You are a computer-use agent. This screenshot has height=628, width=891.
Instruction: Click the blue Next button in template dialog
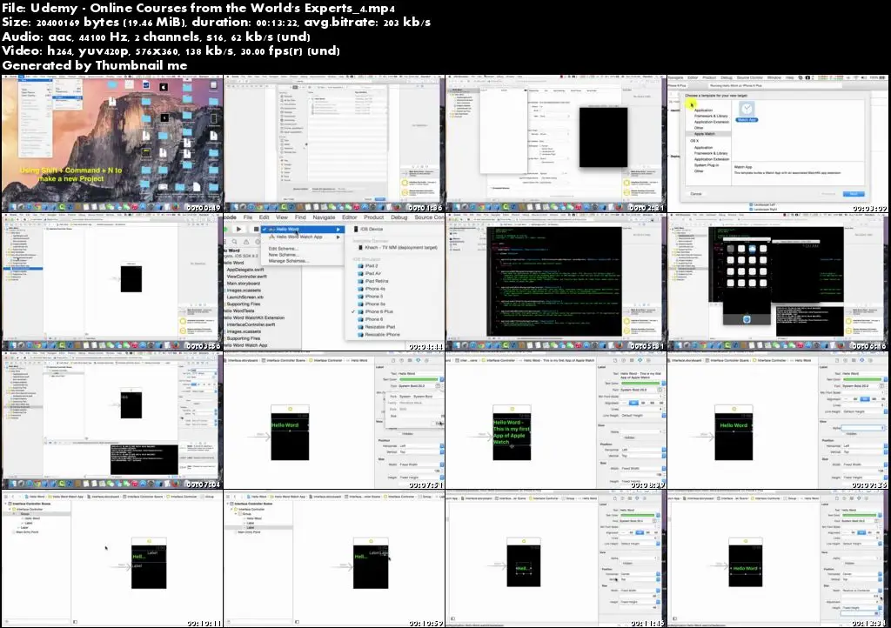tap(854, 194)
